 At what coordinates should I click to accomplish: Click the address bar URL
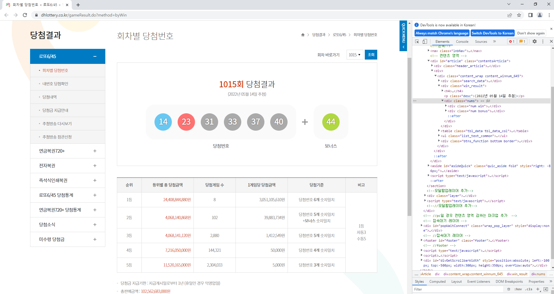click(84, 15)
